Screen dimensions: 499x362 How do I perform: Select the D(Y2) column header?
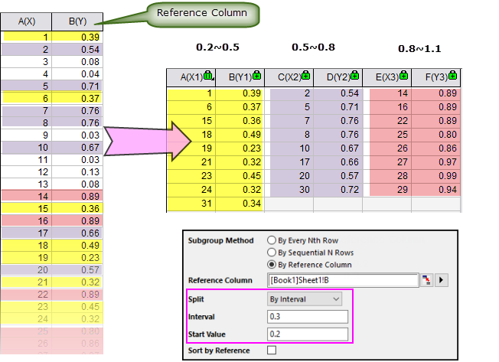pyautogui.click(x=338, y=77)
